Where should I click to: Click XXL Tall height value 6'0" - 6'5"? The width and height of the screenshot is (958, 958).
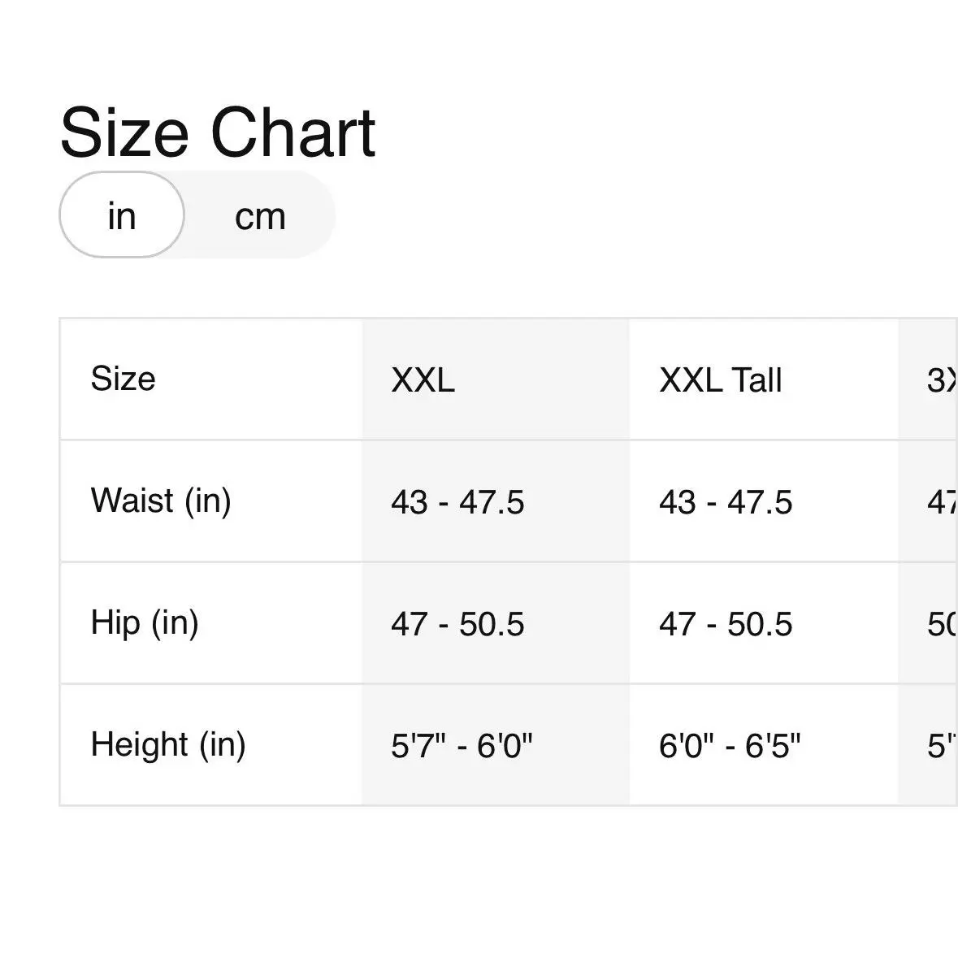730,745
